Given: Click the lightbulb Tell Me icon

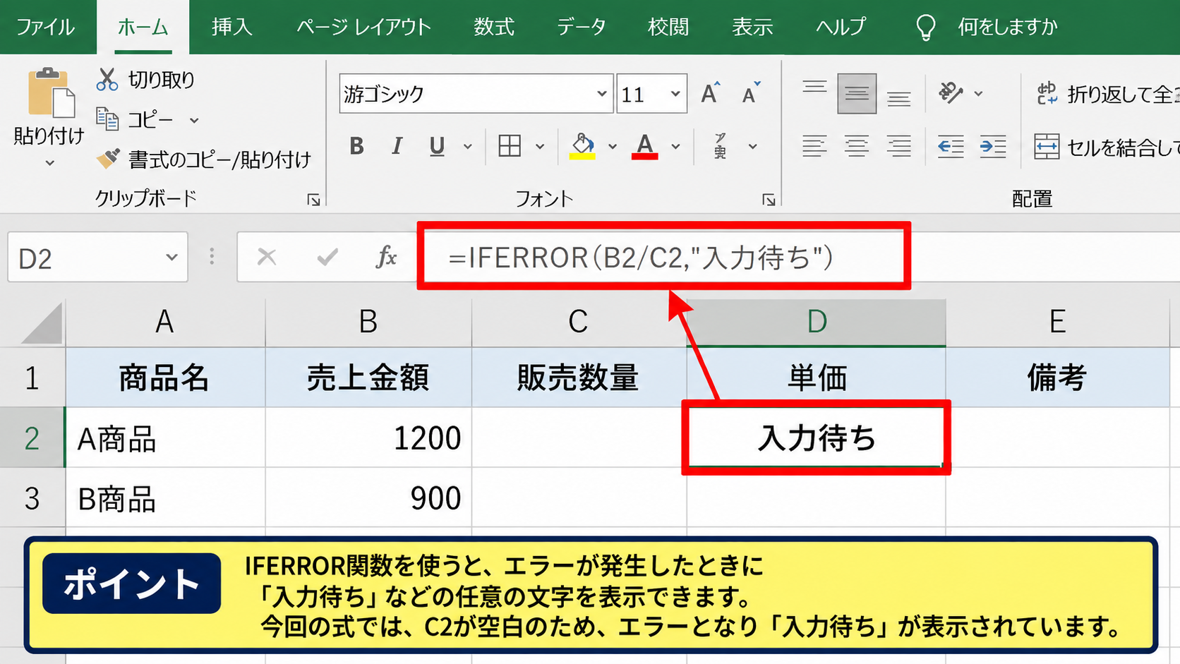Looking at the screenshot, I should click(x=925, y=28).
